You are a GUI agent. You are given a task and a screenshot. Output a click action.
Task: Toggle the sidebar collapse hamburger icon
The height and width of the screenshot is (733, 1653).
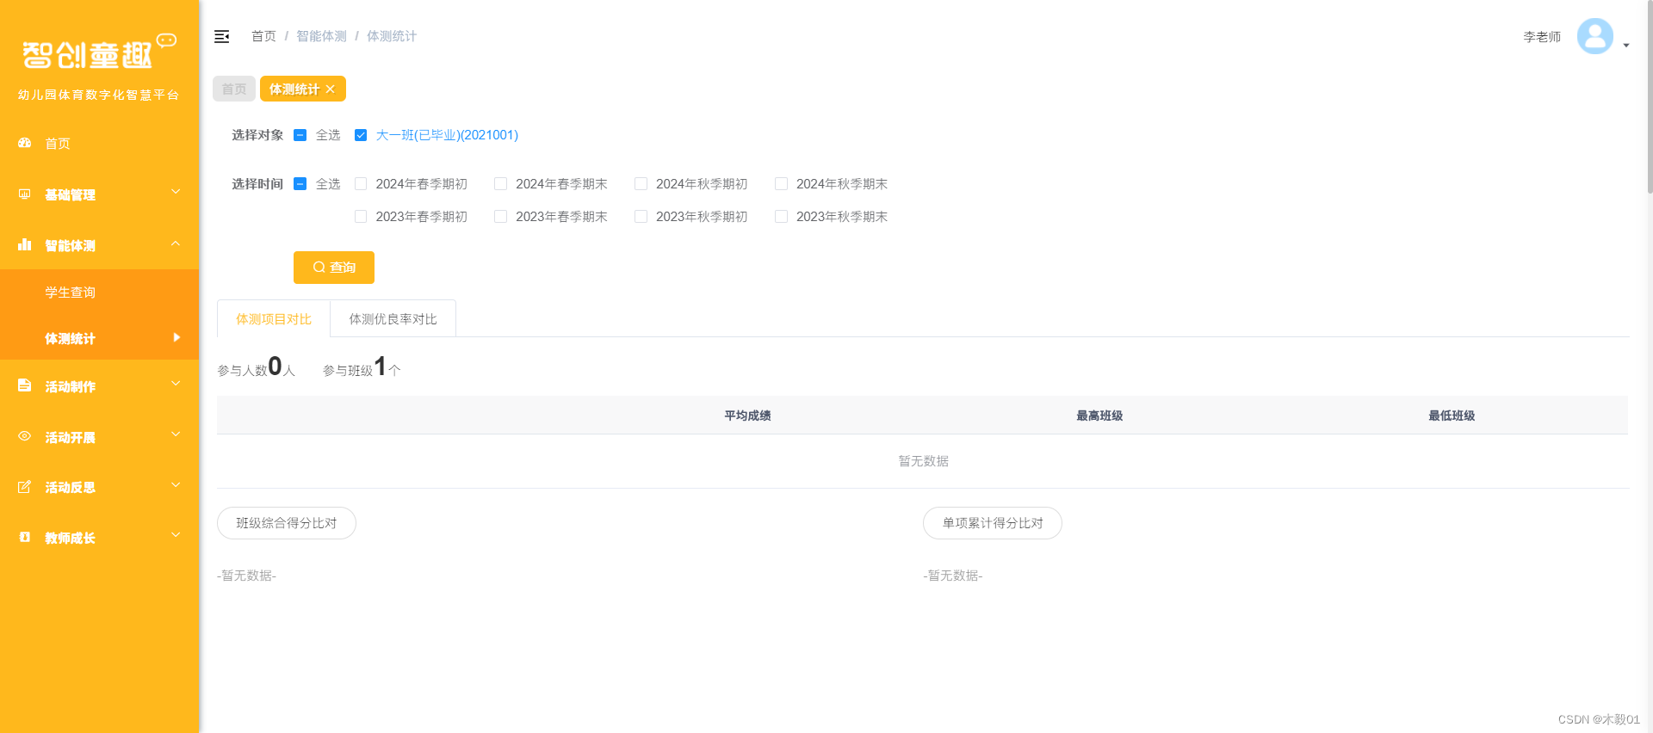(221, 36)
